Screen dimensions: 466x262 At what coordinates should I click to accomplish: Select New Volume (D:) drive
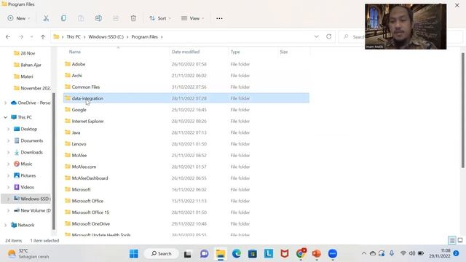coord(32,210)
